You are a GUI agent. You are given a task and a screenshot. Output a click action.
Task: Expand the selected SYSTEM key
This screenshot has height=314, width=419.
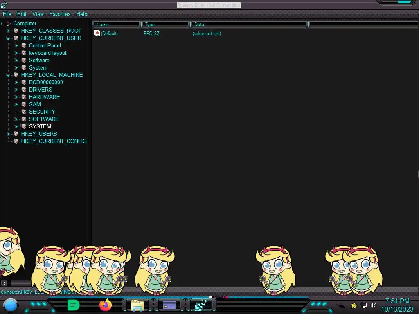(x=16, y=126)
